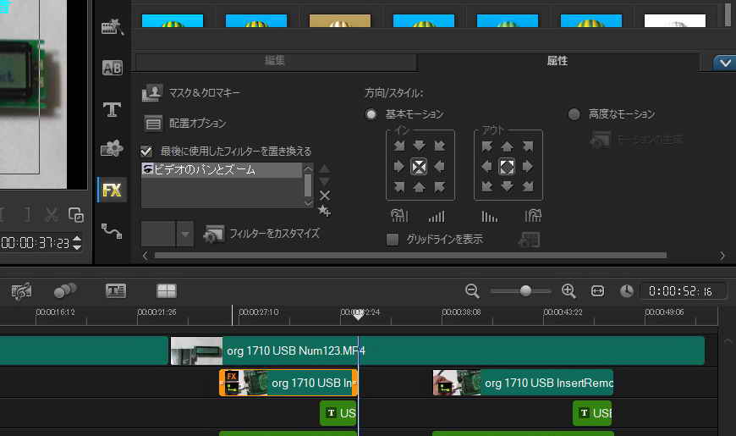Click フィルターをカスタマイズ button

tap(262, 233)
